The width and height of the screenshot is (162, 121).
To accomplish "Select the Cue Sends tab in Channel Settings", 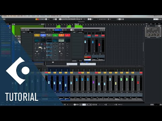I will [x=80, y=32].
